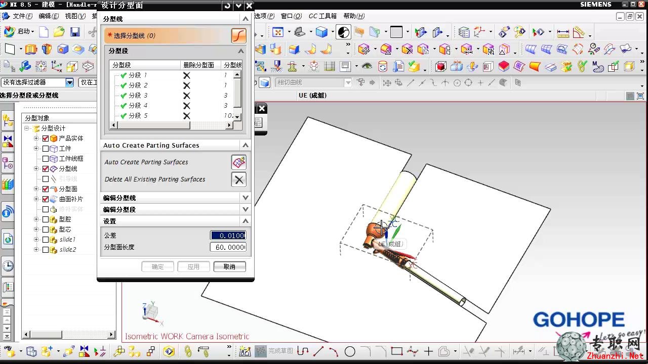
Task: Open the 相切曲线 curve rule dropdown
Action: (348, 82)
